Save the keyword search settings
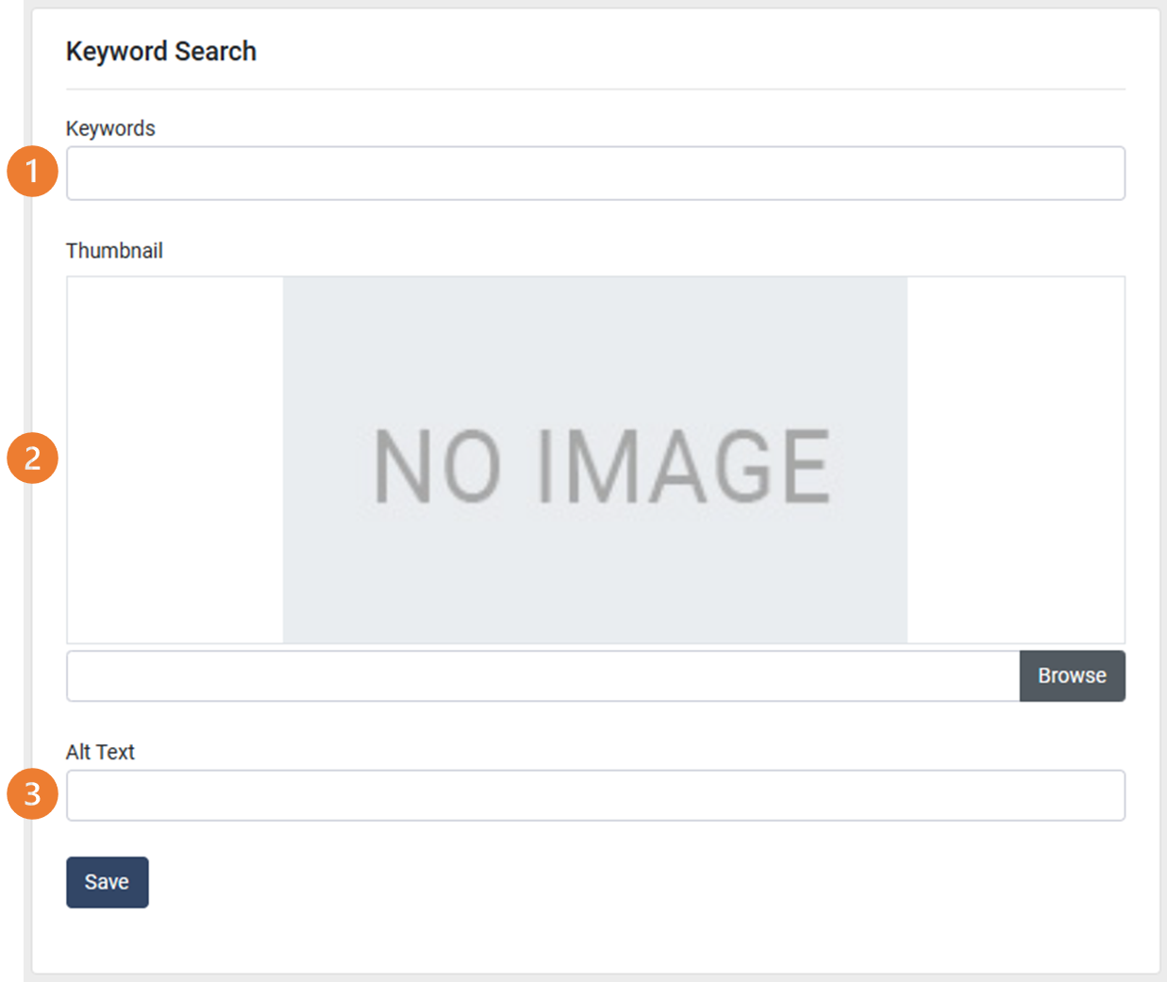Viewport: 1167px width, 982px height. click(107, 881)
